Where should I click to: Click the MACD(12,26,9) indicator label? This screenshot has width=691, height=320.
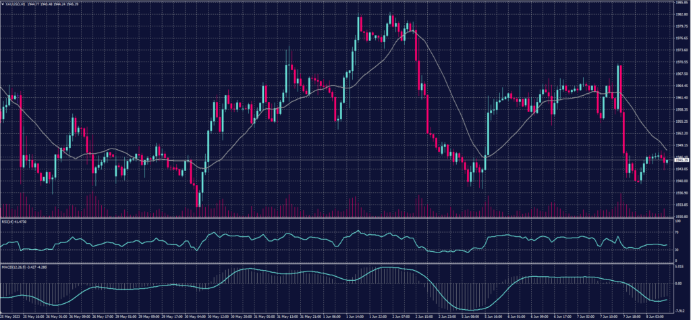[15, 268]
